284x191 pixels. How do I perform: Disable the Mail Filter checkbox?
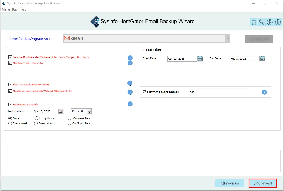click(x=143, y=50)
